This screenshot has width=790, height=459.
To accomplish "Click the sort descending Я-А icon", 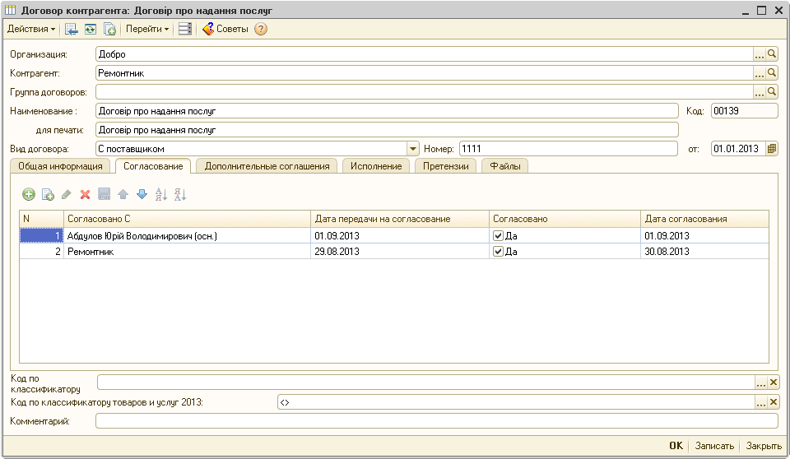I will click(x=180, y=195).
